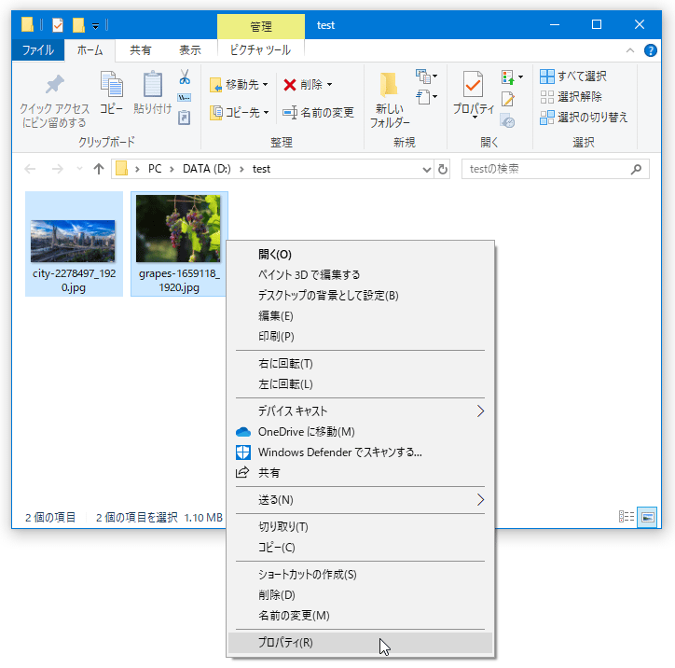Image resolution: width=675 pixels, height=668 pixels.
Task: Click the Edit icon in Open group
Action: 508,99
